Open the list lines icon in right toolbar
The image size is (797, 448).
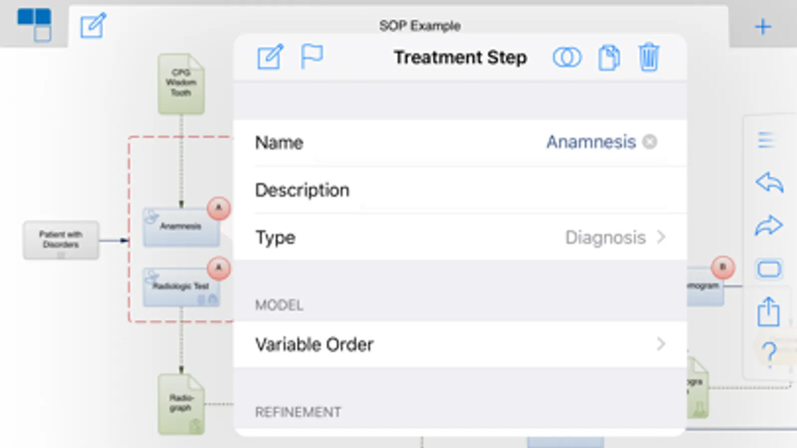pos(766,140)
